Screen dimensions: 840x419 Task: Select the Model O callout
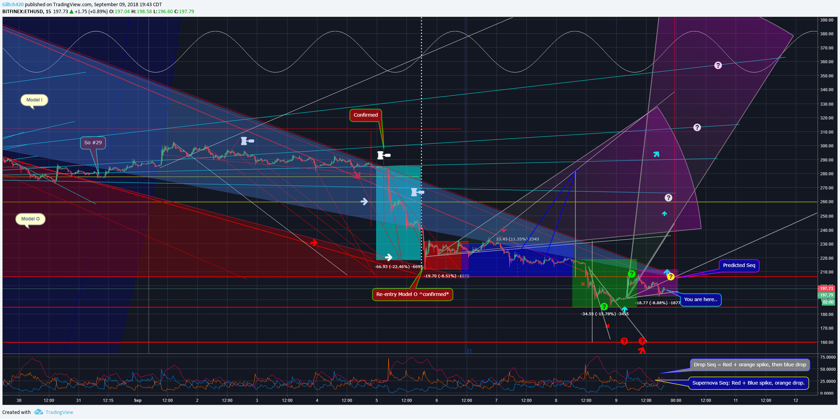tap(30, 219)
